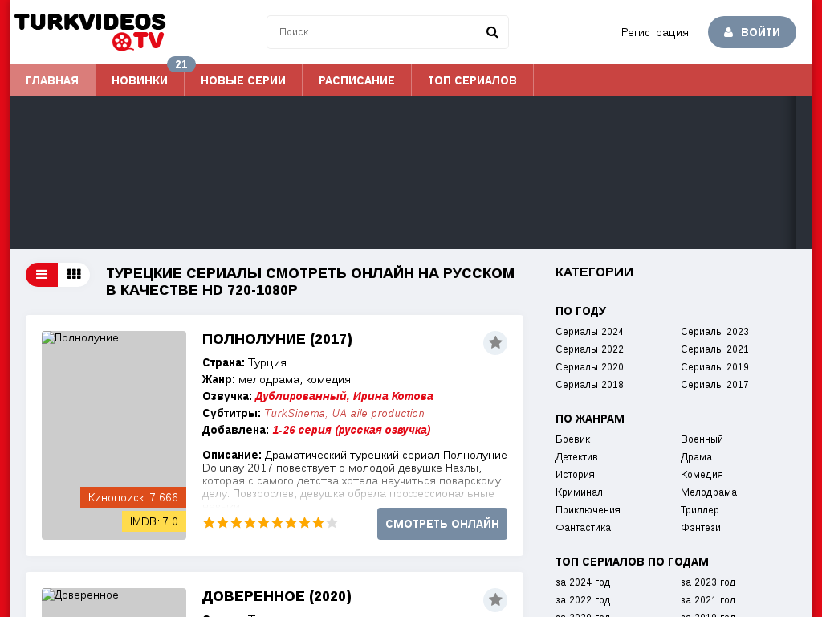Select the Боевик genre
Viewport: 822px width, 617px height.
[x=573, y=439]
